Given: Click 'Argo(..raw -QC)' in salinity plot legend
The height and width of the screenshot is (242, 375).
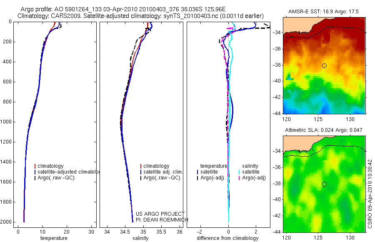Looking at the screenshot, I should pyautogui.click(x=162, y=178).
